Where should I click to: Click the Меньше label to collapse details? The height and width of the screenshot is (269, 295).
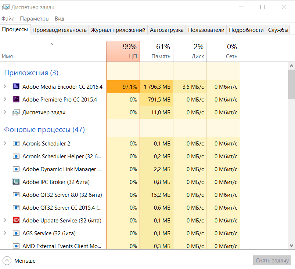click(x=25, y=261)
